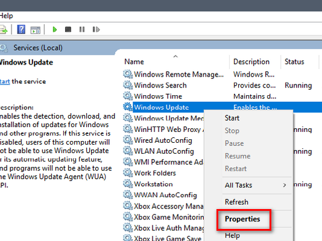Click the Stop Service square icon
Image resolution: width=322 pixels, height=241 pixels.
tap(68, 30)
